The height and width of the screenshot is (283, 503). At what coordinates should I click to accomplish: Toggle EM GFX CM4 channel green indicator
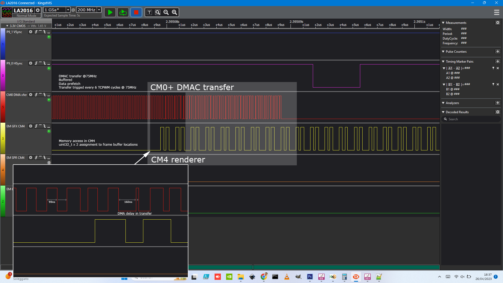(x=49, y=131)
